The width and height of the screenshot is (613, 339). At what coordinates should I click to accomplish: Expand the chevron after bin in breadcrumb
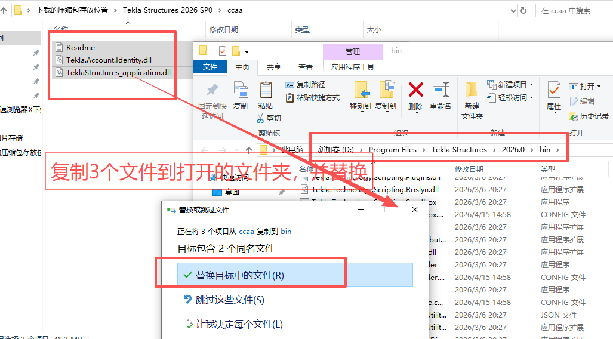pyautogui.click(x=557, y=150)
